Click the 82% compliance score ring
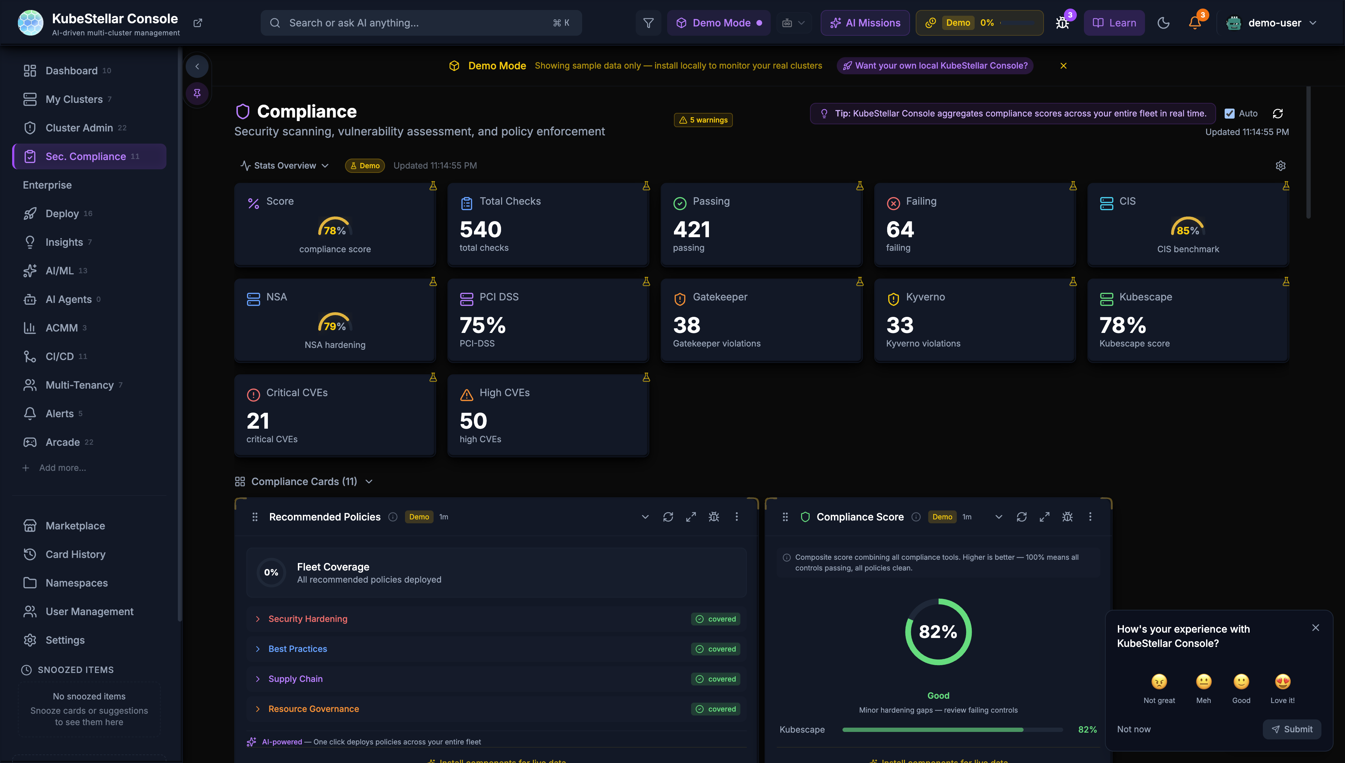Screen dimensions: 1345x763 tap(938, 632)
